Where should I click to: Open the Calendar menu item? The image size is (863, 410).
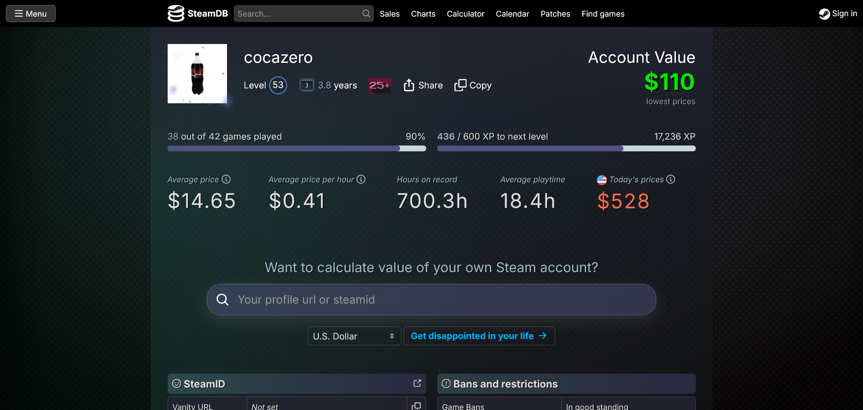512,14
